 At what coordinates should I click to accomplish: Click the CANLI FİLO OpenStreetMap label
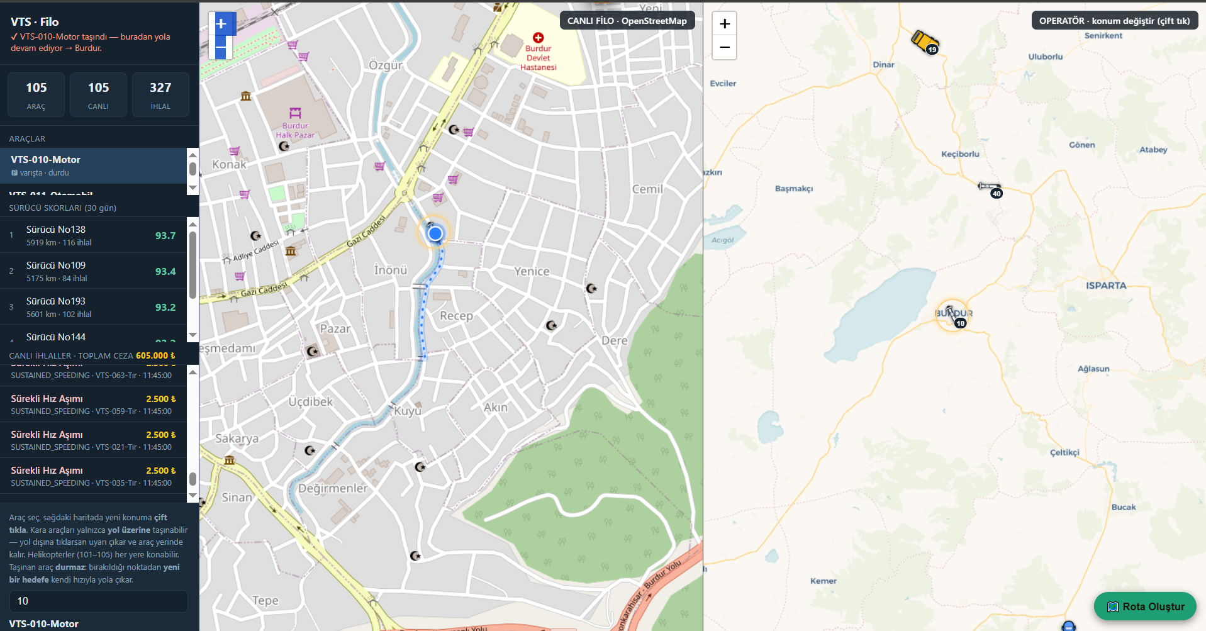627,21
